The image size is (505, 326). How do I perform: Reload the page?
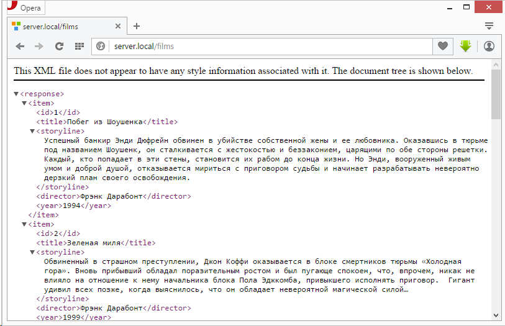[x=59, y=47]
